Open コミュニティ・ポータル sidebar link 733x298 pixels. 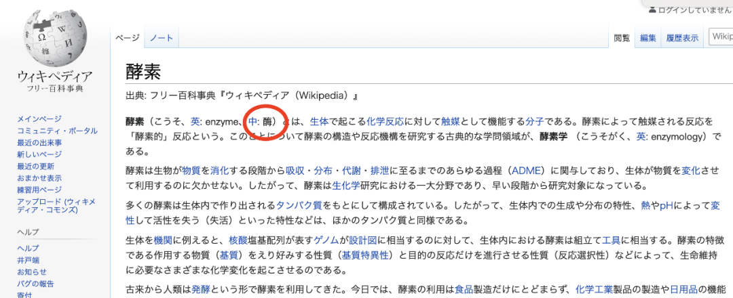pos(58,131)
